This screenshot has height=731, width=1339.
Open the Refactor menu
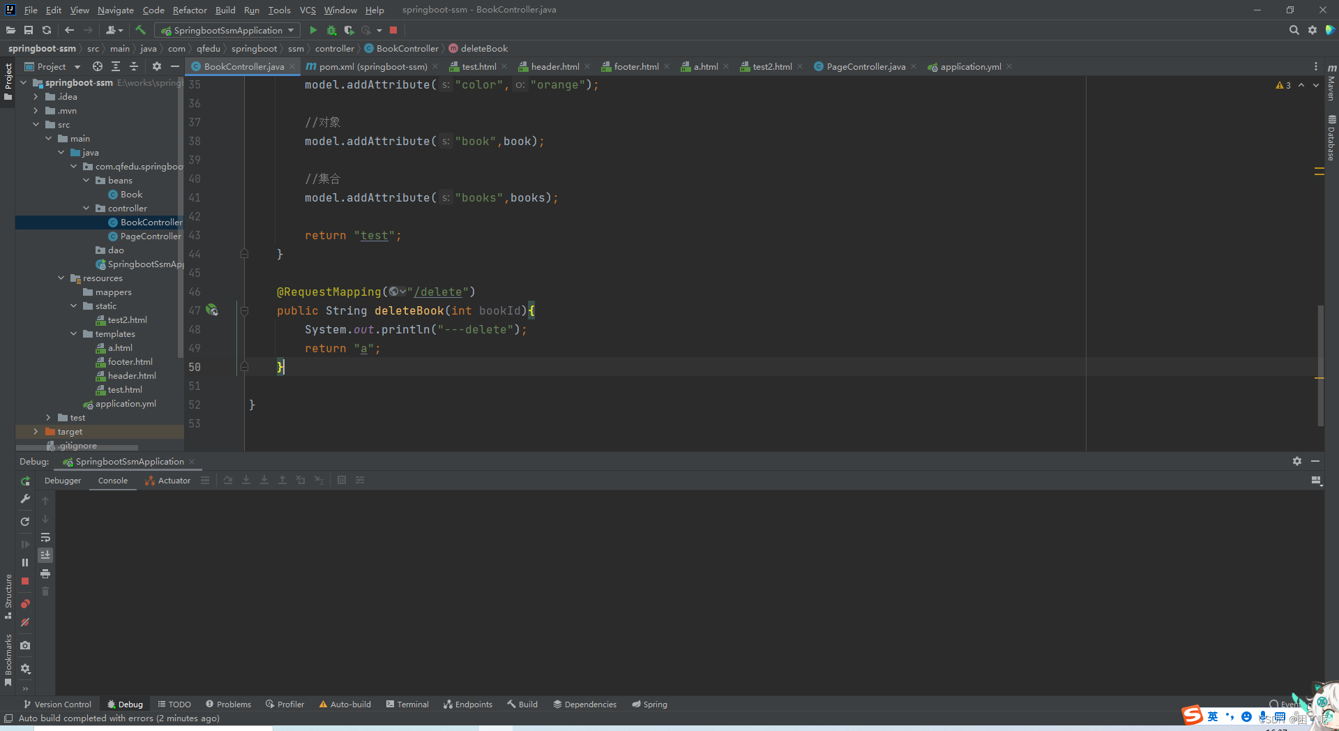(190, 10)
